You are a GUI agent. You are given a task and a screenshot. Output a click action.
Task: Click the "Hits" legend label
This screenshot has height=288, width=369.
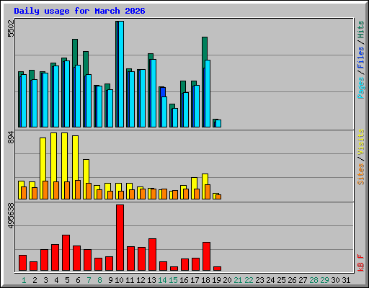[360, 30]
